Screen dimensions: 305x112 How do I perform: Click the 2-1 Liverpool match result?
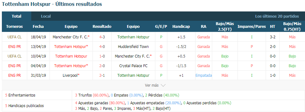point(102,75)
